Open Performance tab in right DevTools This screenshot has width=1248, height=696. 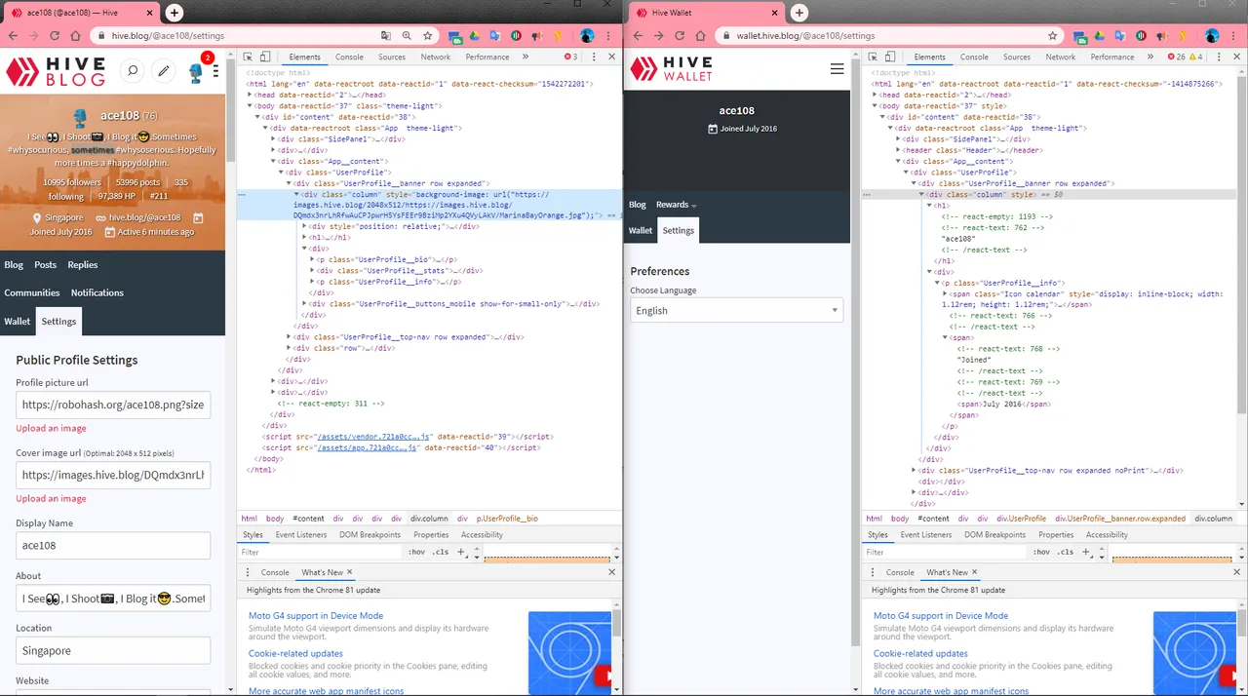coord(1112,57)
